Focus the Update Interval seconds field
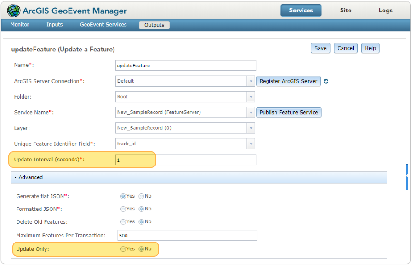The width and height of the screenshot is (412, 265). pos(185,160)
